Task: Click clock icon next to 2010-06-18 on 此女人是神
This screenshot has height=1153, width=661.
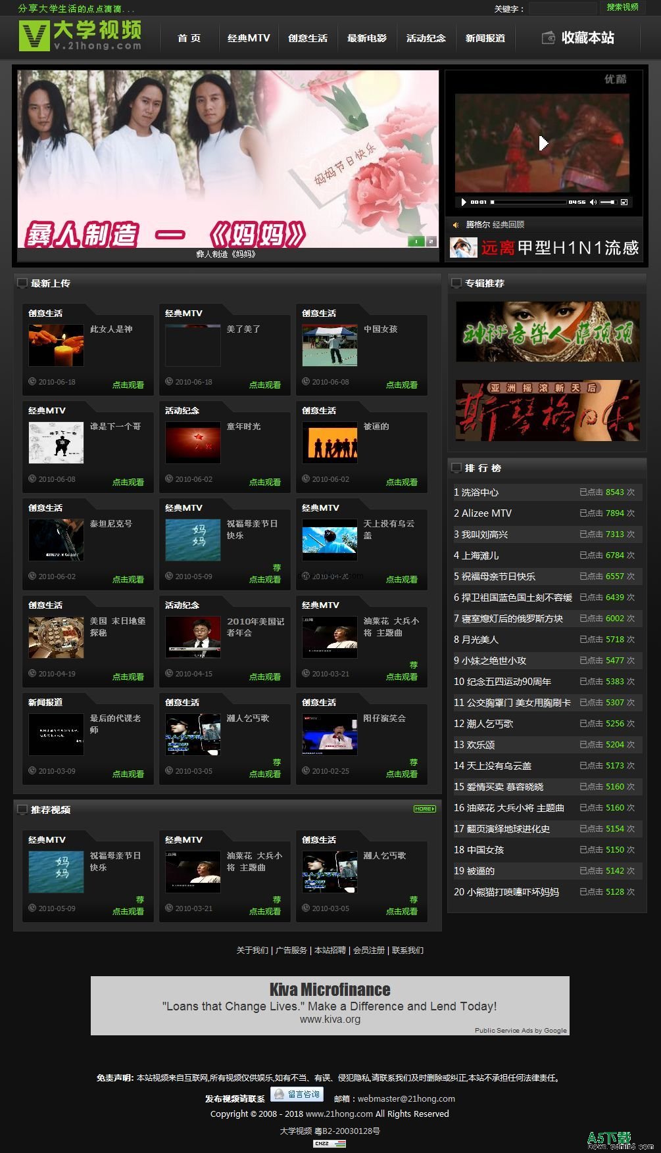Action: pyautogui.click(x=32, y=382)
